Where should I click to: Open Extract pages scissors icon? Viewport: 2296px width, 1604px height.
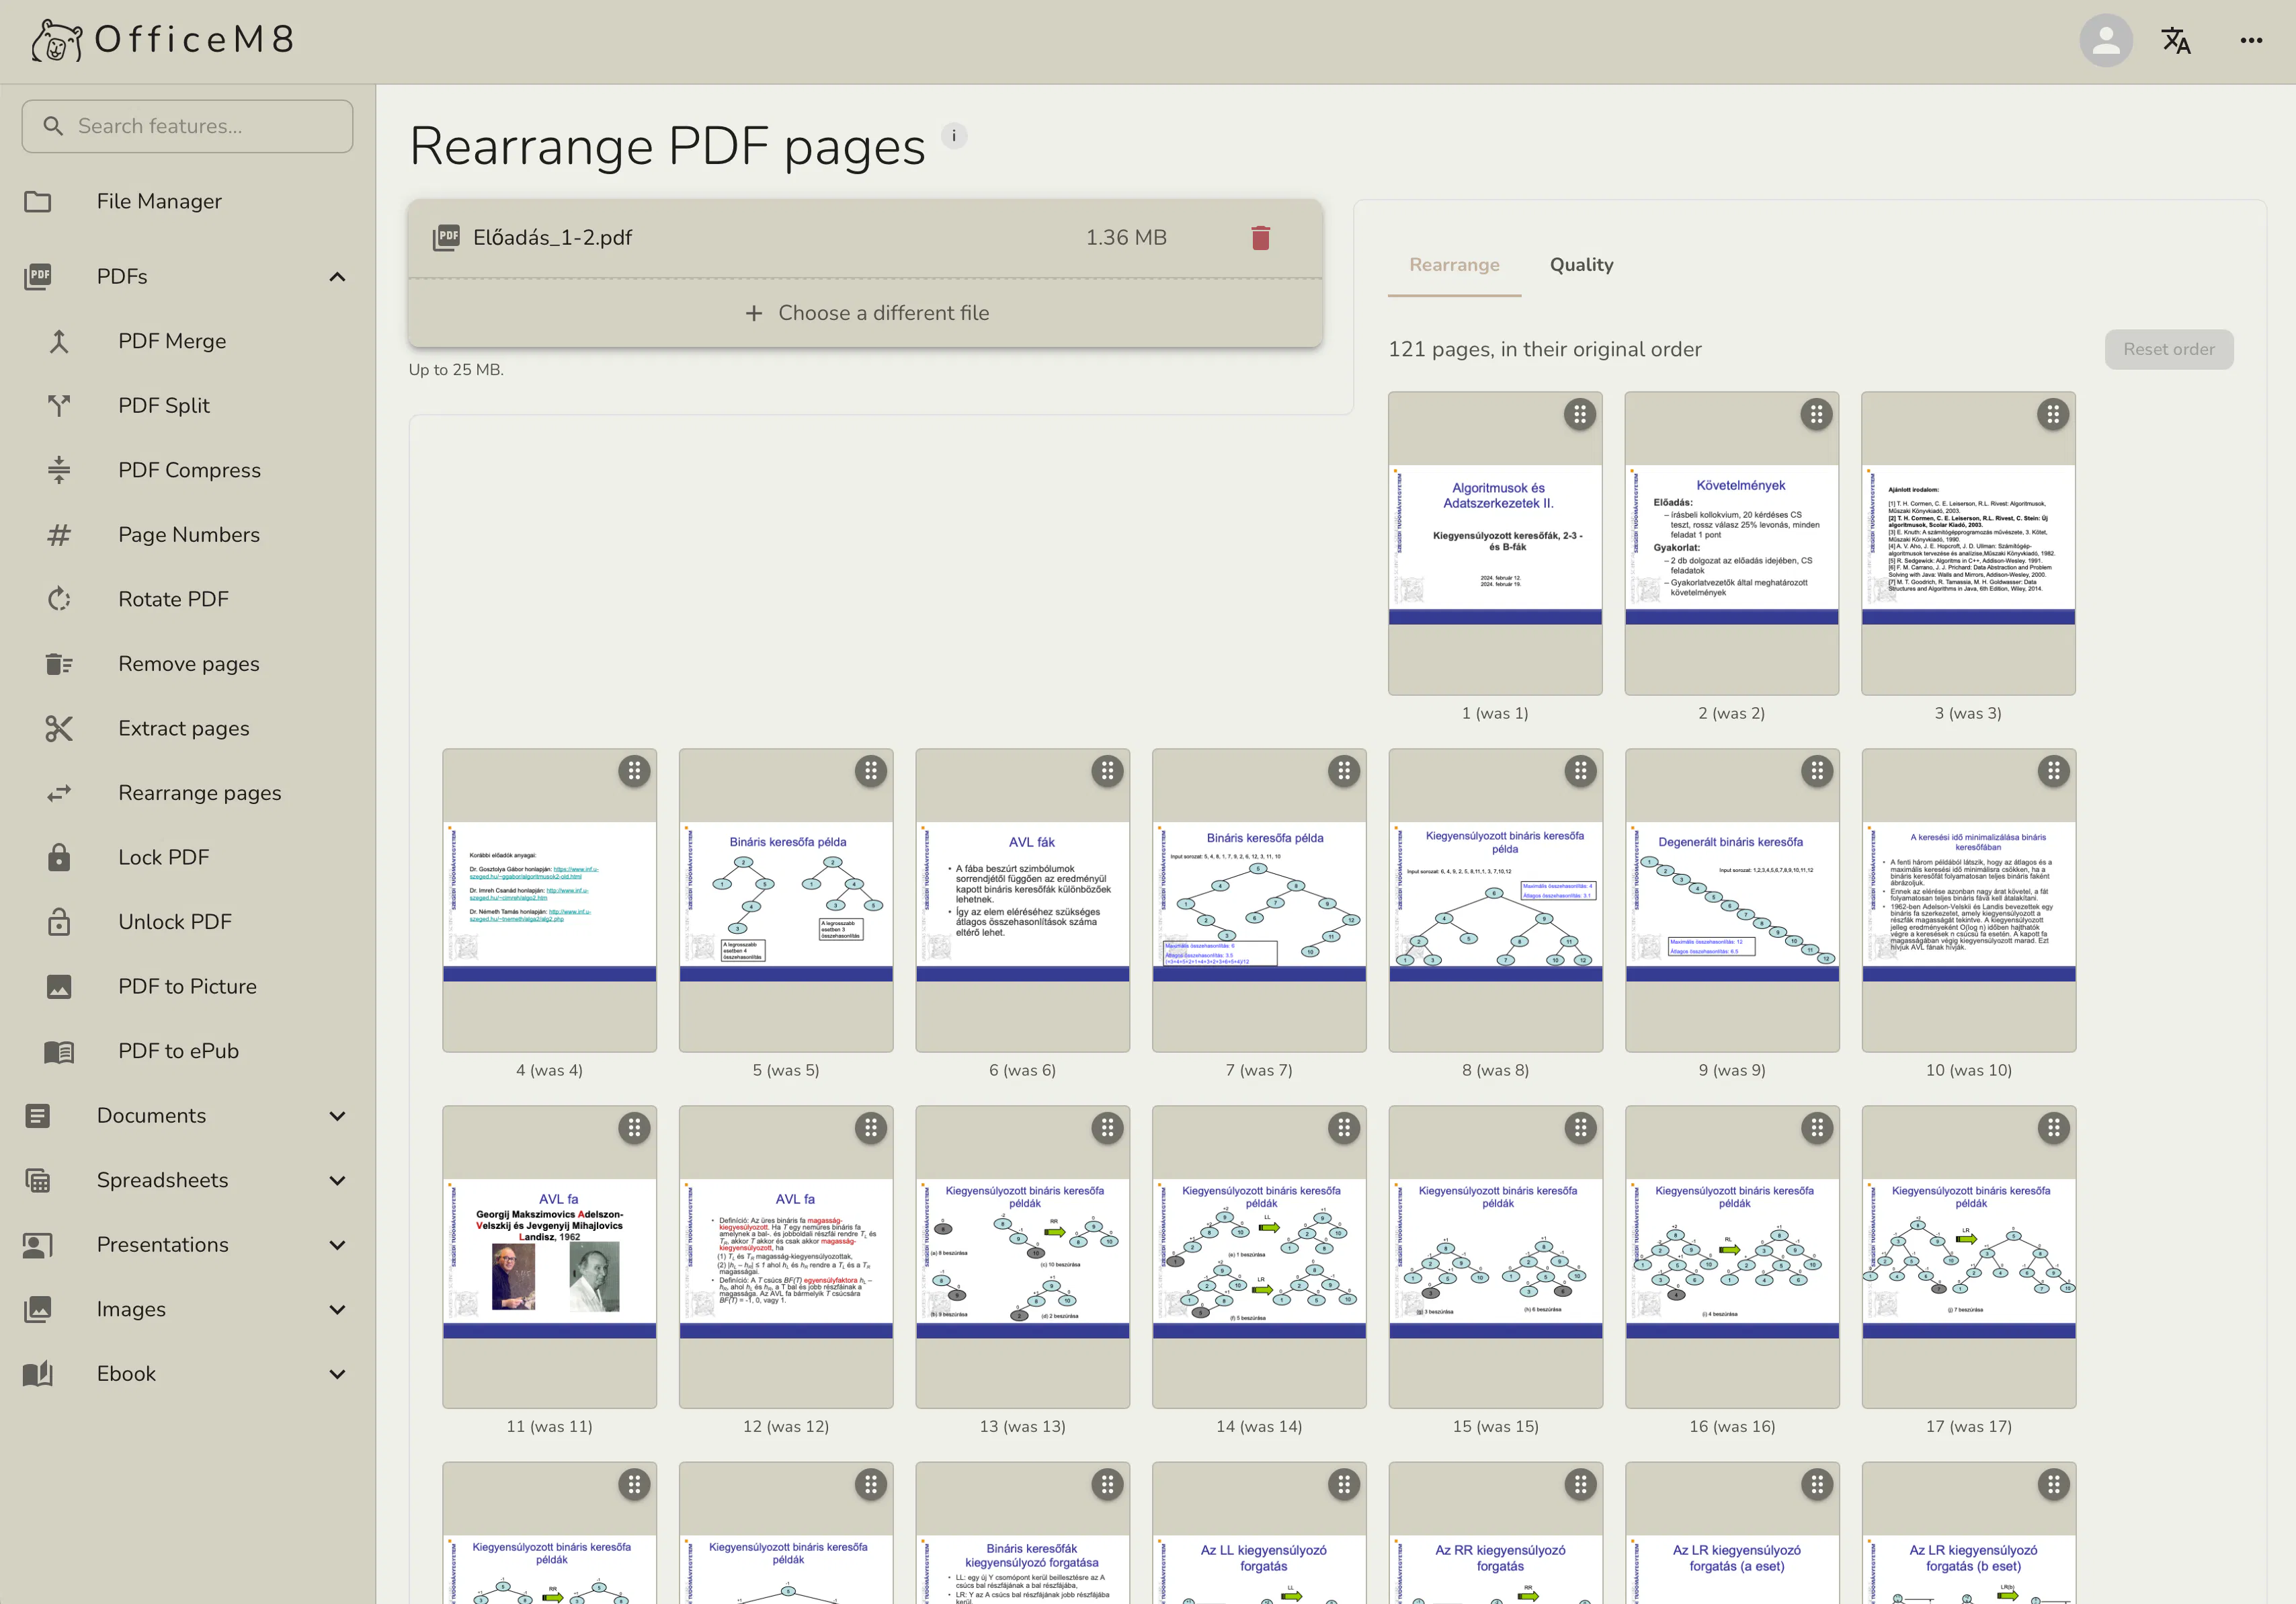point(59,728)
